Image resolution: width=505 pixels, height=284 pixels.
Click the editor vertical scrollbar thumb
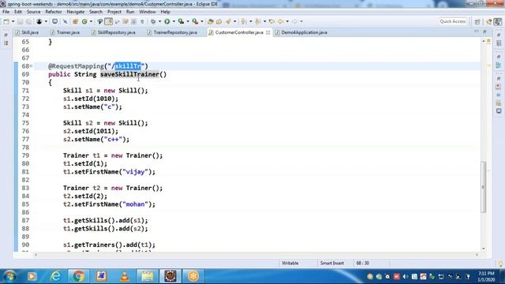tap(483, 187)
